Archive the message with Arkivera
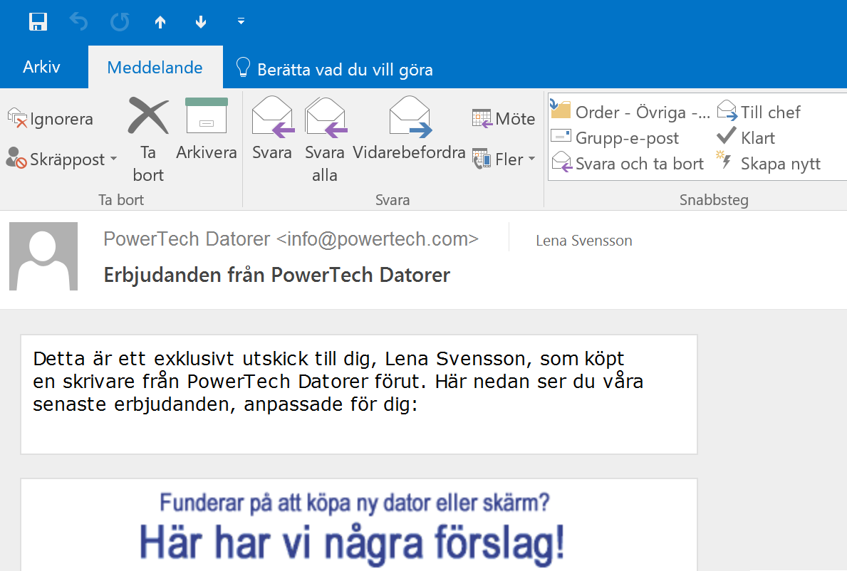 pyautogui.click(x=207, y=130)
